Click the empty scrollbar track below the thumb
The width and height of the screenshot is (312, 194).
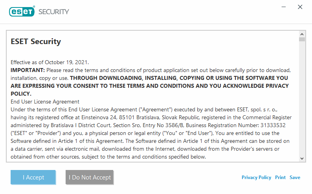302,98
